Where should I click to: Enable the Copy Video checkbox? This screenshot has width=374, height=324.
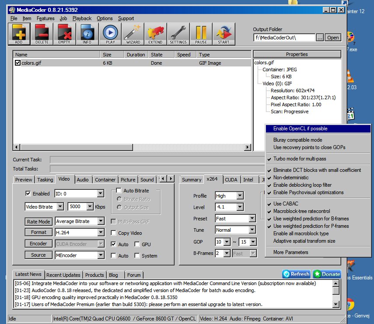point(114,233)
